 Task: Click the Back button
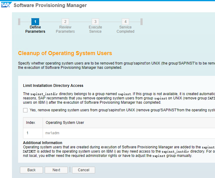point(31,170)
